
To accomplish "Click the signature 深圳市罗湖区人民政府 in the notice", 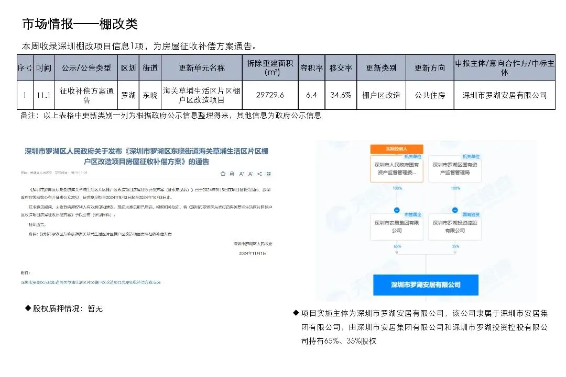I will click(x=253, y=244).
